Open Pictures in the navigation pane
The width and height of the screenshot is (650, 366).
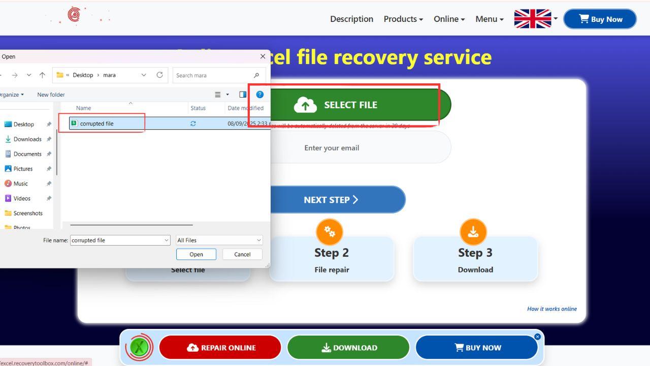(23, 168)
